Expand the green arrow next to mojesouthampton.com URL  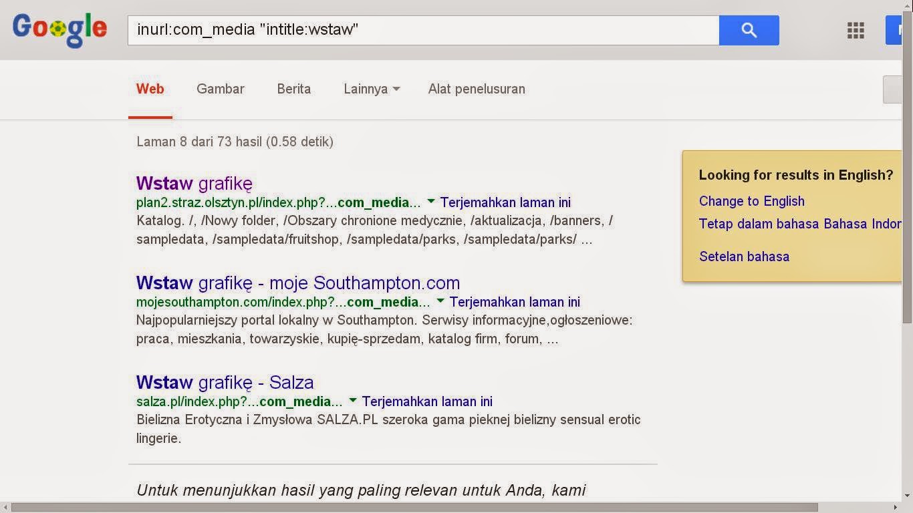(440, 301)
